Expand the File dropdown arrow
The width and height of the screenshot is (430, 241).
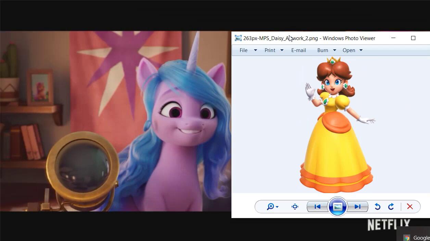[255, 50]
